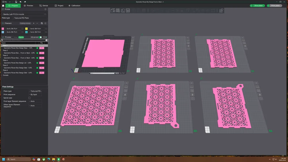Expand the Outside tree node

click(2, 75)
